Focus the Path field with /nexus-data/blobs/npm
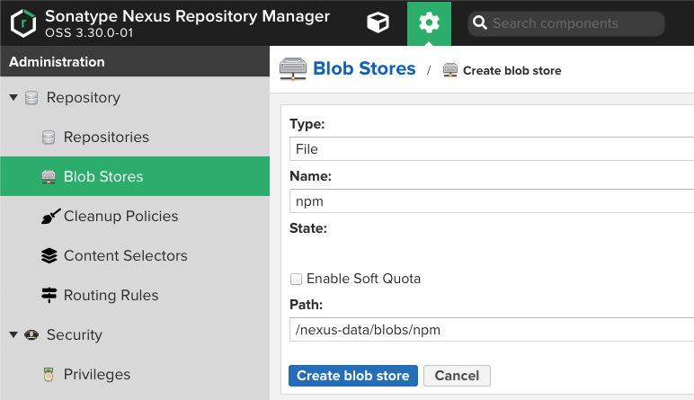 click(492, 329)
